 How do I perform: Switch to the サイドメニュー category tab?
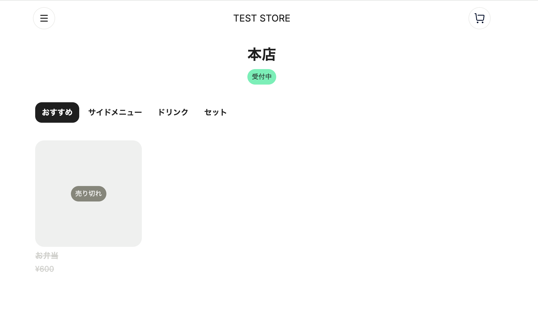(x=115, y=112)
